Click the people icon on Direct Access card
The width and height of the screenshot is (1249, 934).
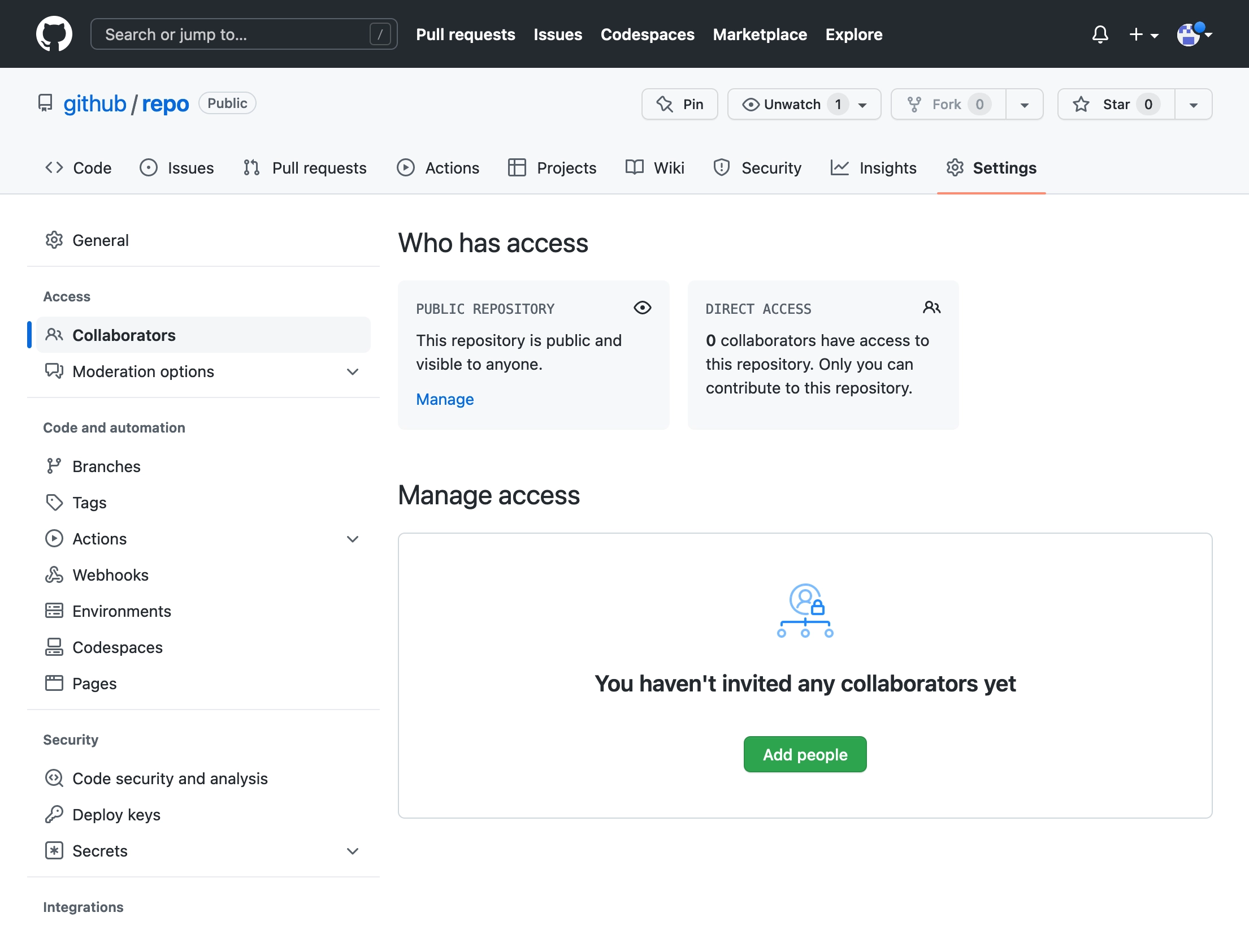[x=932, y=308]
